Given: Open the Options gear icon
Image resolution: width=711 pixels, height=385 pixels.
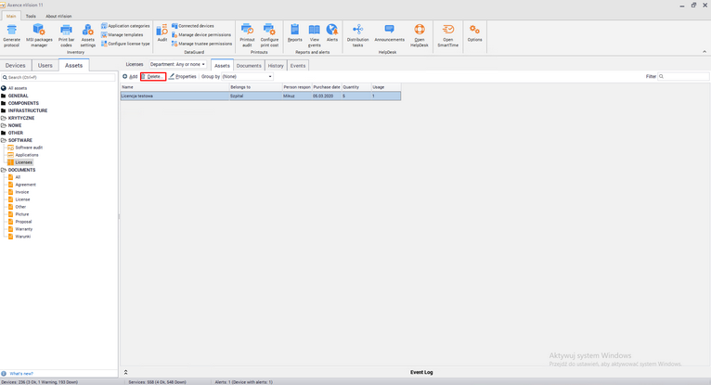Looking at the screenshot, I should 474,32.
